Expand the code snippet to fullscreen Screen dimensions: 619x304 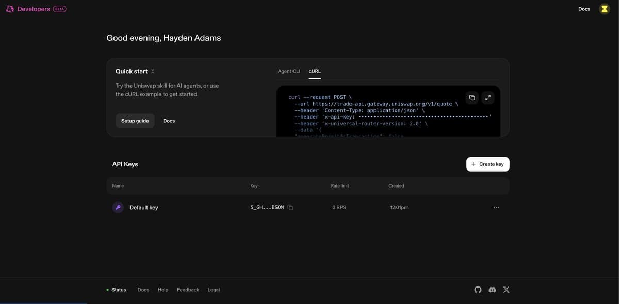coord(486,96)
